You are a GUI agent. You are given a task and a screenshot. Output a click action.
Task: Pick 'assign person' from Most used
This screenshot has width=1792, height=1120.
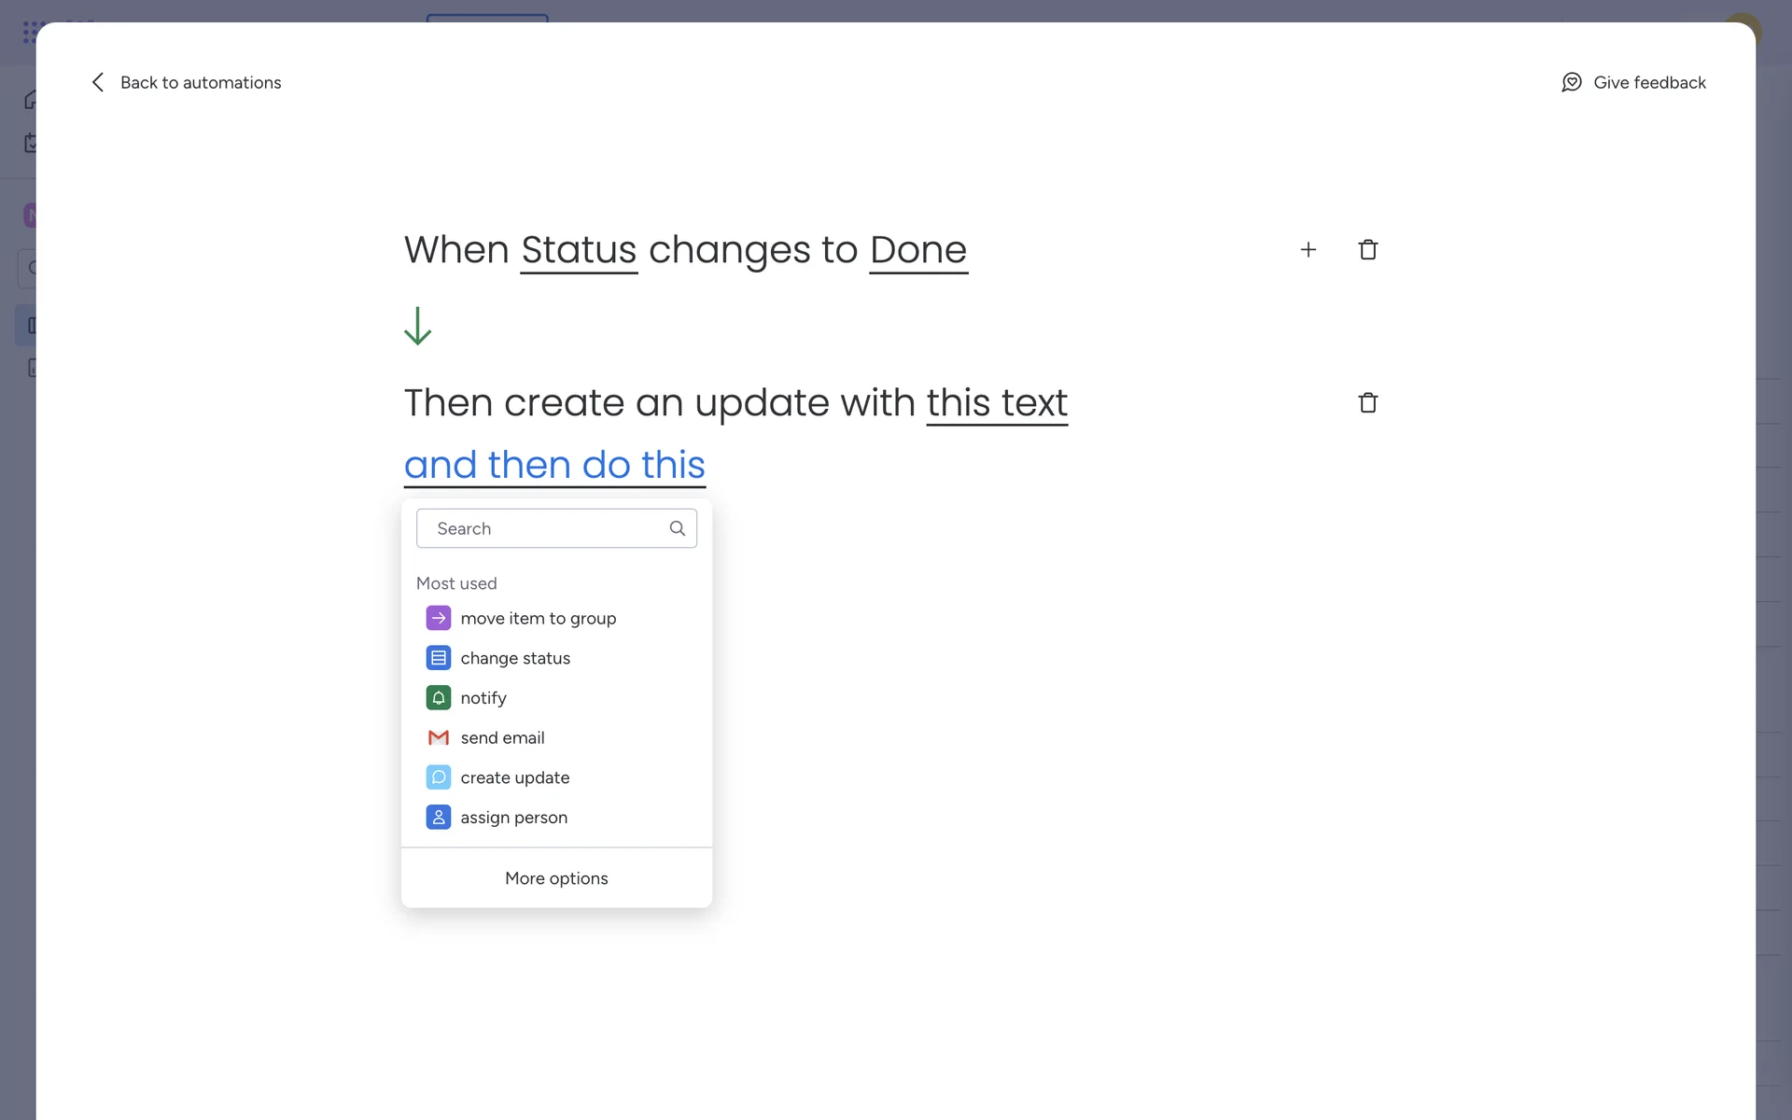(513, 818)
